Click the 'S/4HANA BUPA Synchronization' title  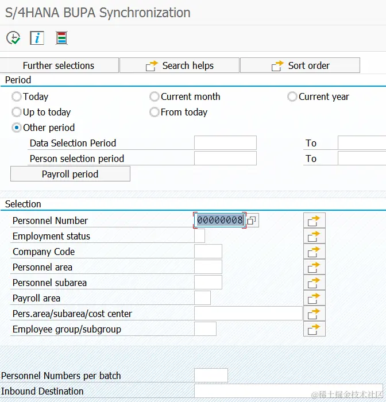click(98, 13)
